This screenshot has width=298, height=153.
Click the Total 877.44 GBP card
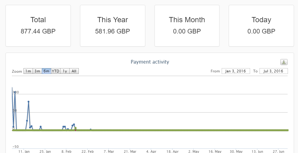(x=38, y=26)
